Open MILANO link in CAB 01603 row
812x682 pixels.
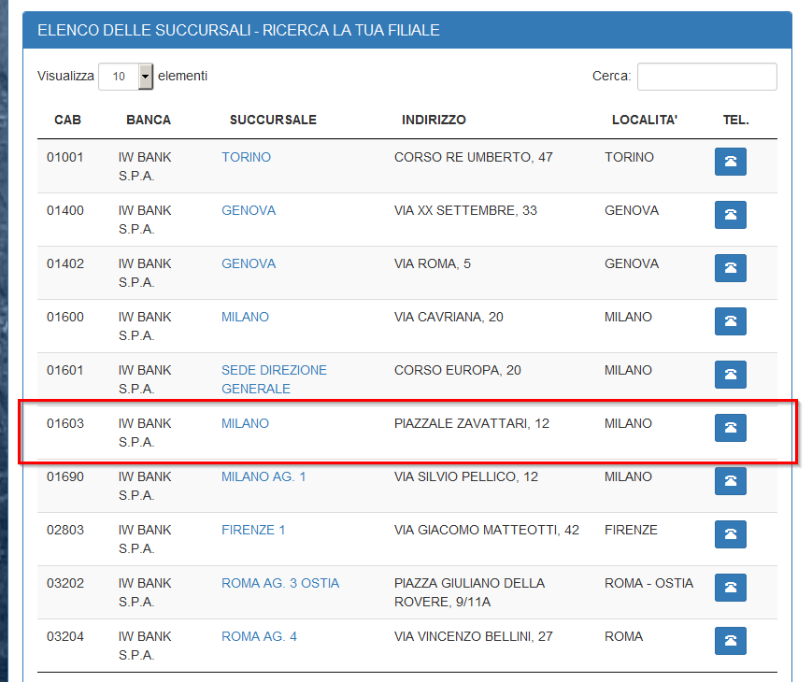point(245,423)
